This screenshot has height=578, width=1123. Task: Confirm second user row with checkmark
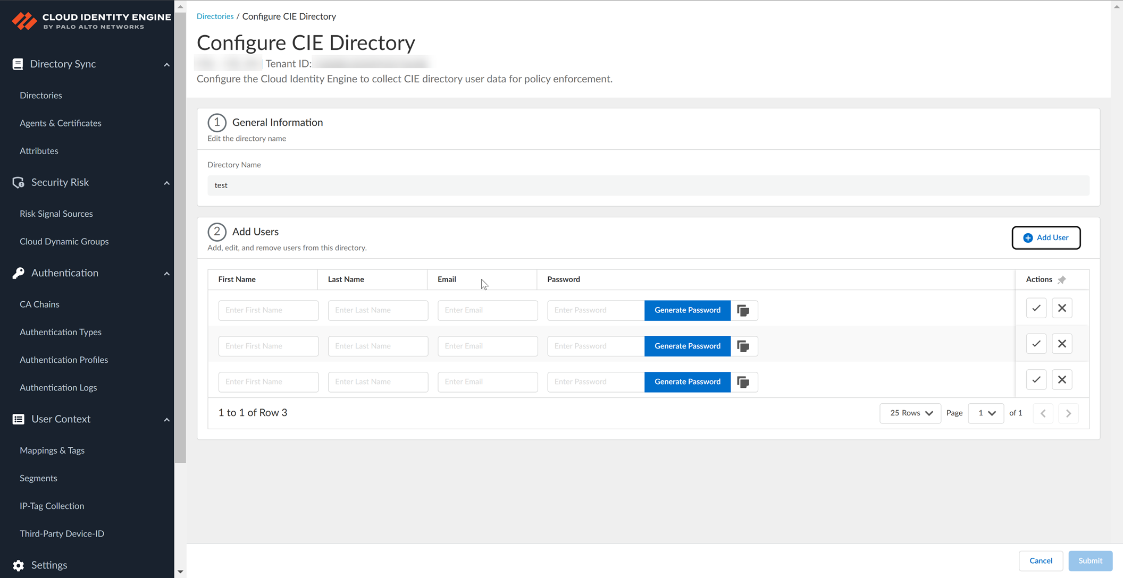pos(1036,344)
